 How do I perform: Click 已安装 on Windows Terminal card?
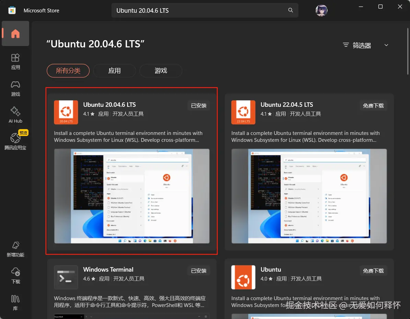coord(199,271)
